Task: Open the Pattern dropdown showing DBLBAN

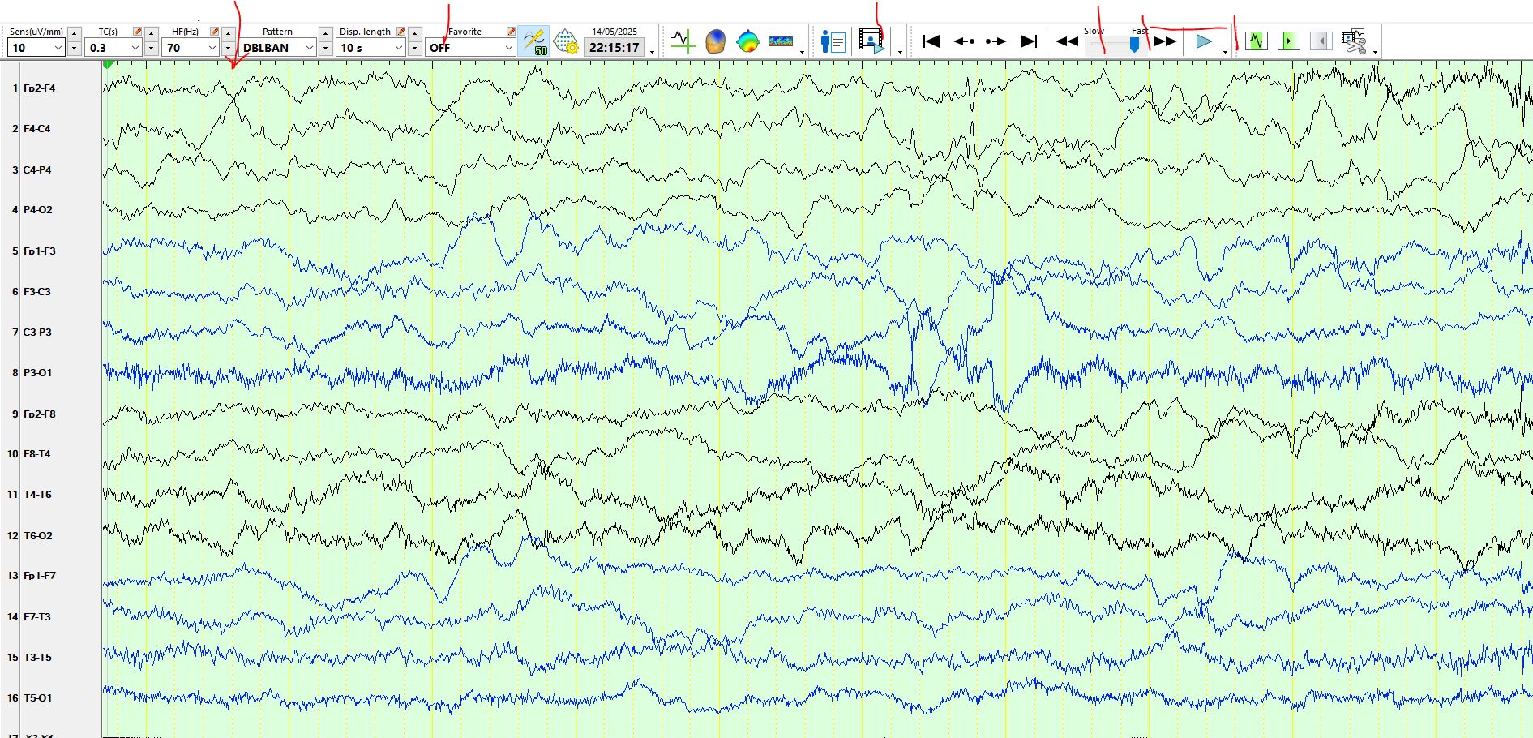Action: (278, 48)
